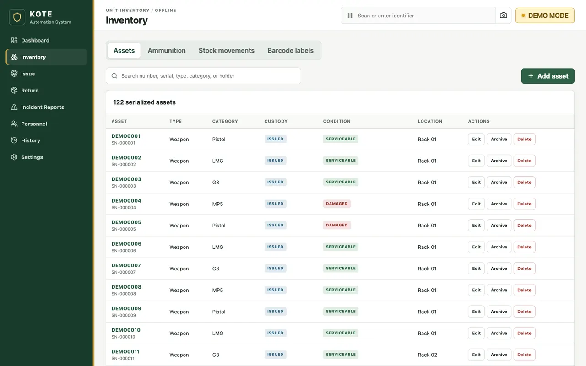Screen dimensions: 586x366
Task: Delete asset DEMO0010
Action: click(524, 333)
